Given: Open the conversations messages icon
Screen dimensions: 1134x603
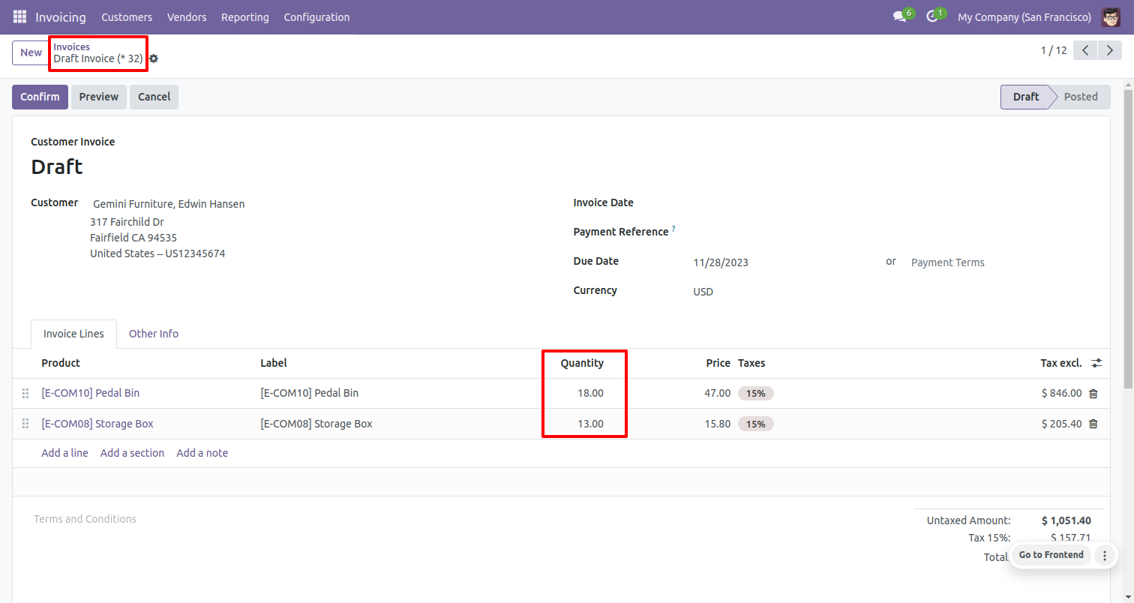Looking at the screenshot, I should click(x=899, y=16).
